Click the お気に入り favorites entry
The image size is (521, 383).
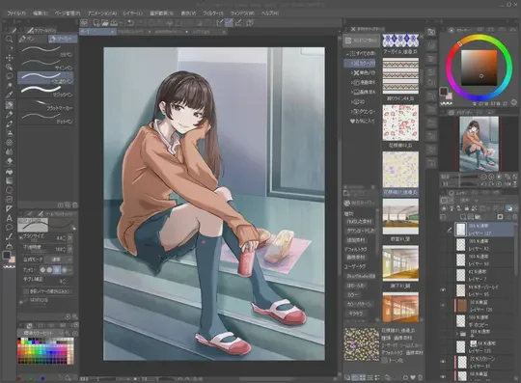[362, 122]
